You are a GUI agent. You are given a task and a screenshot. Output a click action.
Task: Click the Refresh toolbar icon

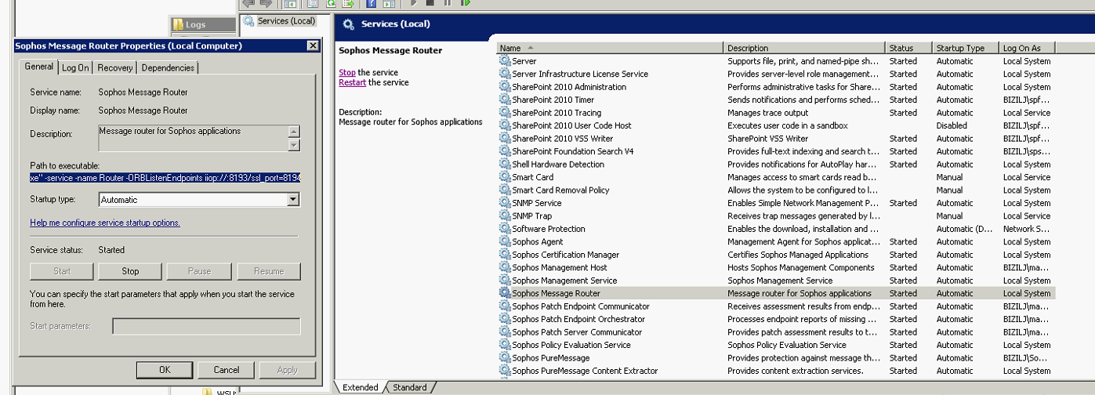(331, 3)
